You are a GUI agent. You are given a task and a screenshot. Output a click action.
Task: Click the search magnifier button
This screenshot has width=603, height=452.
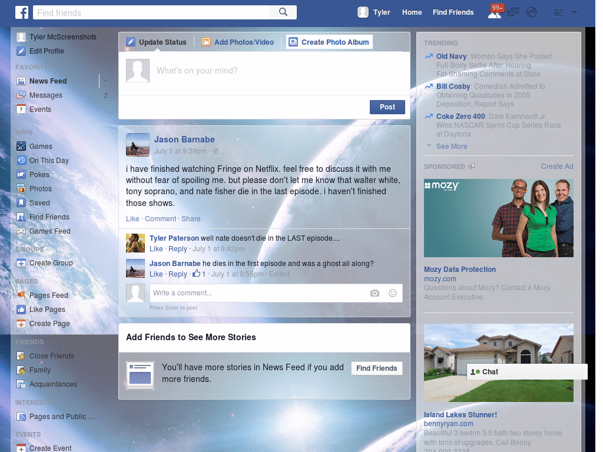[x=283, y=12]
